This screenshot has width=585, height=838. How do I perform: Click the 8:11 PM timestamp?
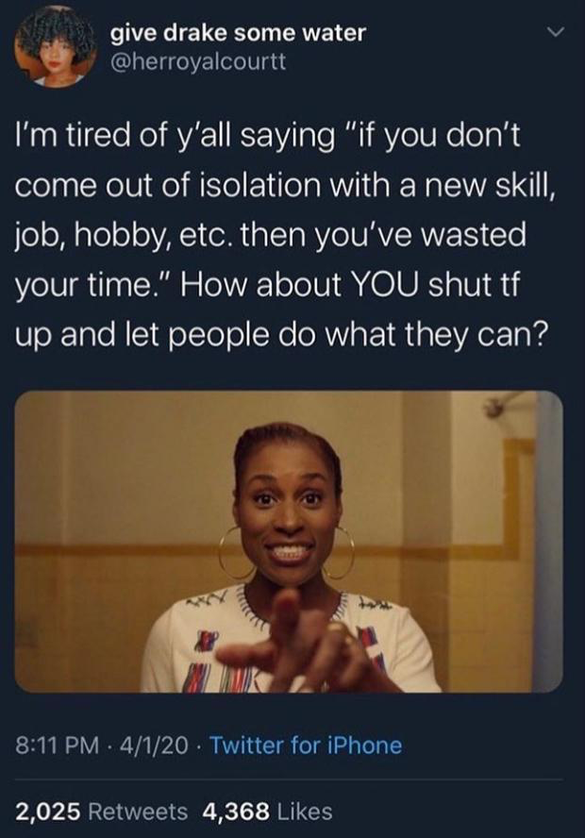point(58,745)
